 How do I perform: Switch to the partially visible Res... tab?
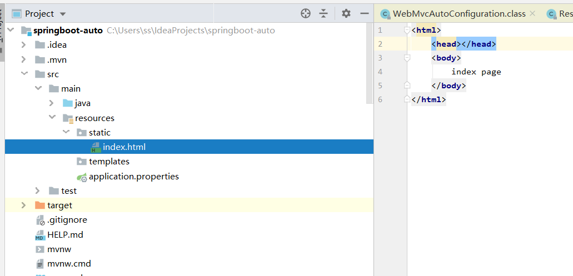pyautogui.click(x=560, y=14)
